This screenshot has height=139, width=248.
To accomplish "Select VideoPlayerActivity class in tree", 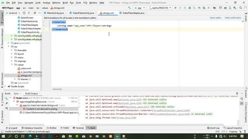I will coord(28,32).
